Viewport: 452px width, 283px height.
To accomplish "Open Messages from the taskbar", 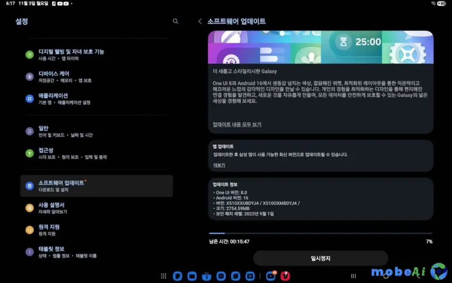I will point(221,276).
